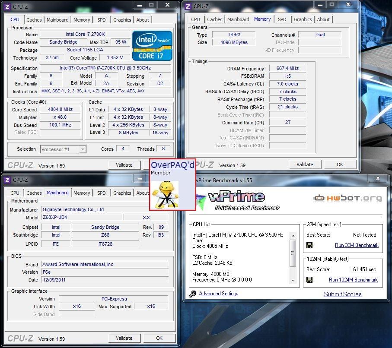Click Submit Scores link
Screen dimensions: 392x348
pyautogui.click(x=343, y=294)
